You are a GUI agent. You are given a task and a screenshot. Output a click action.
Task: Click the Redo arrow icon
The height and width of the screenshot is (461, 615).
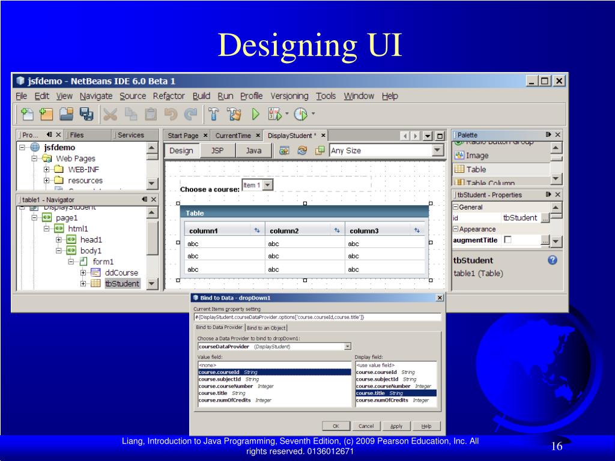(x=191, y=114)
